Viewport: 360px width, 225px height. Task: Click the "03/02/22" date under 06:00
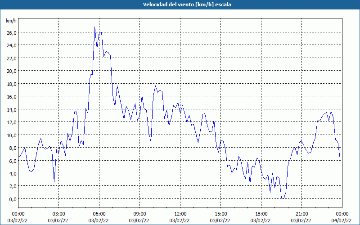(99, 220)
